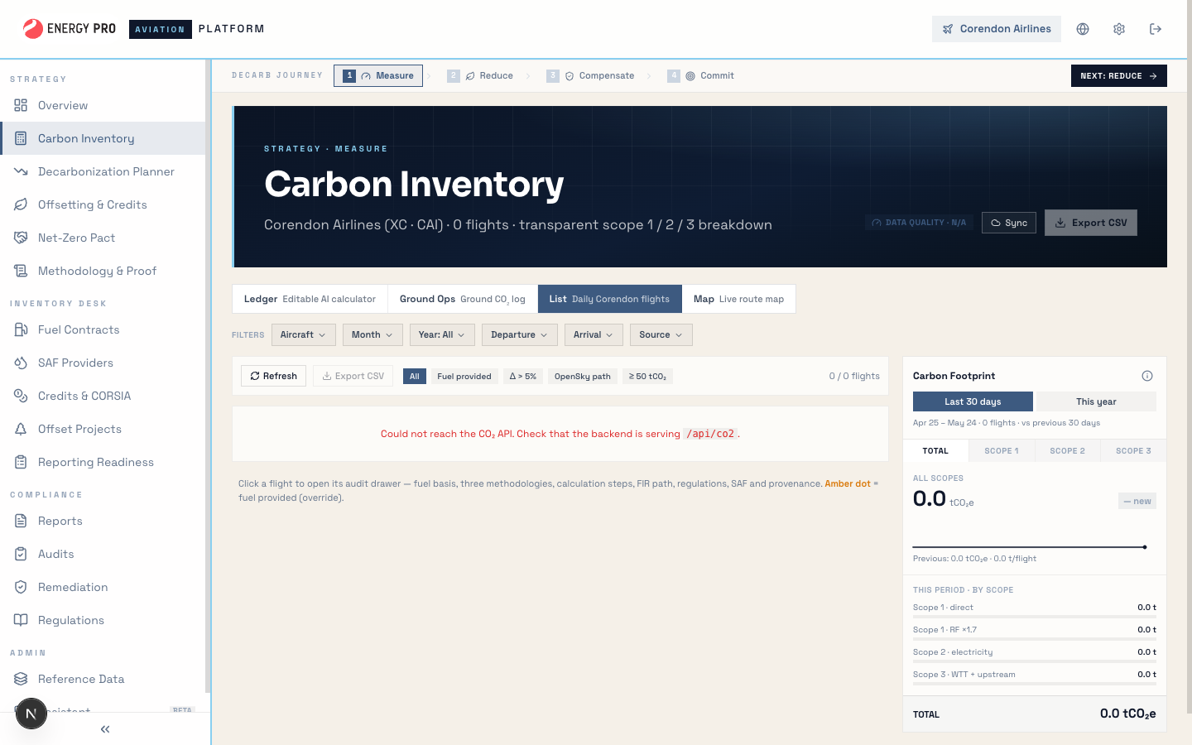Open Offsetting & Credits in the sidebar

[103, 204]
